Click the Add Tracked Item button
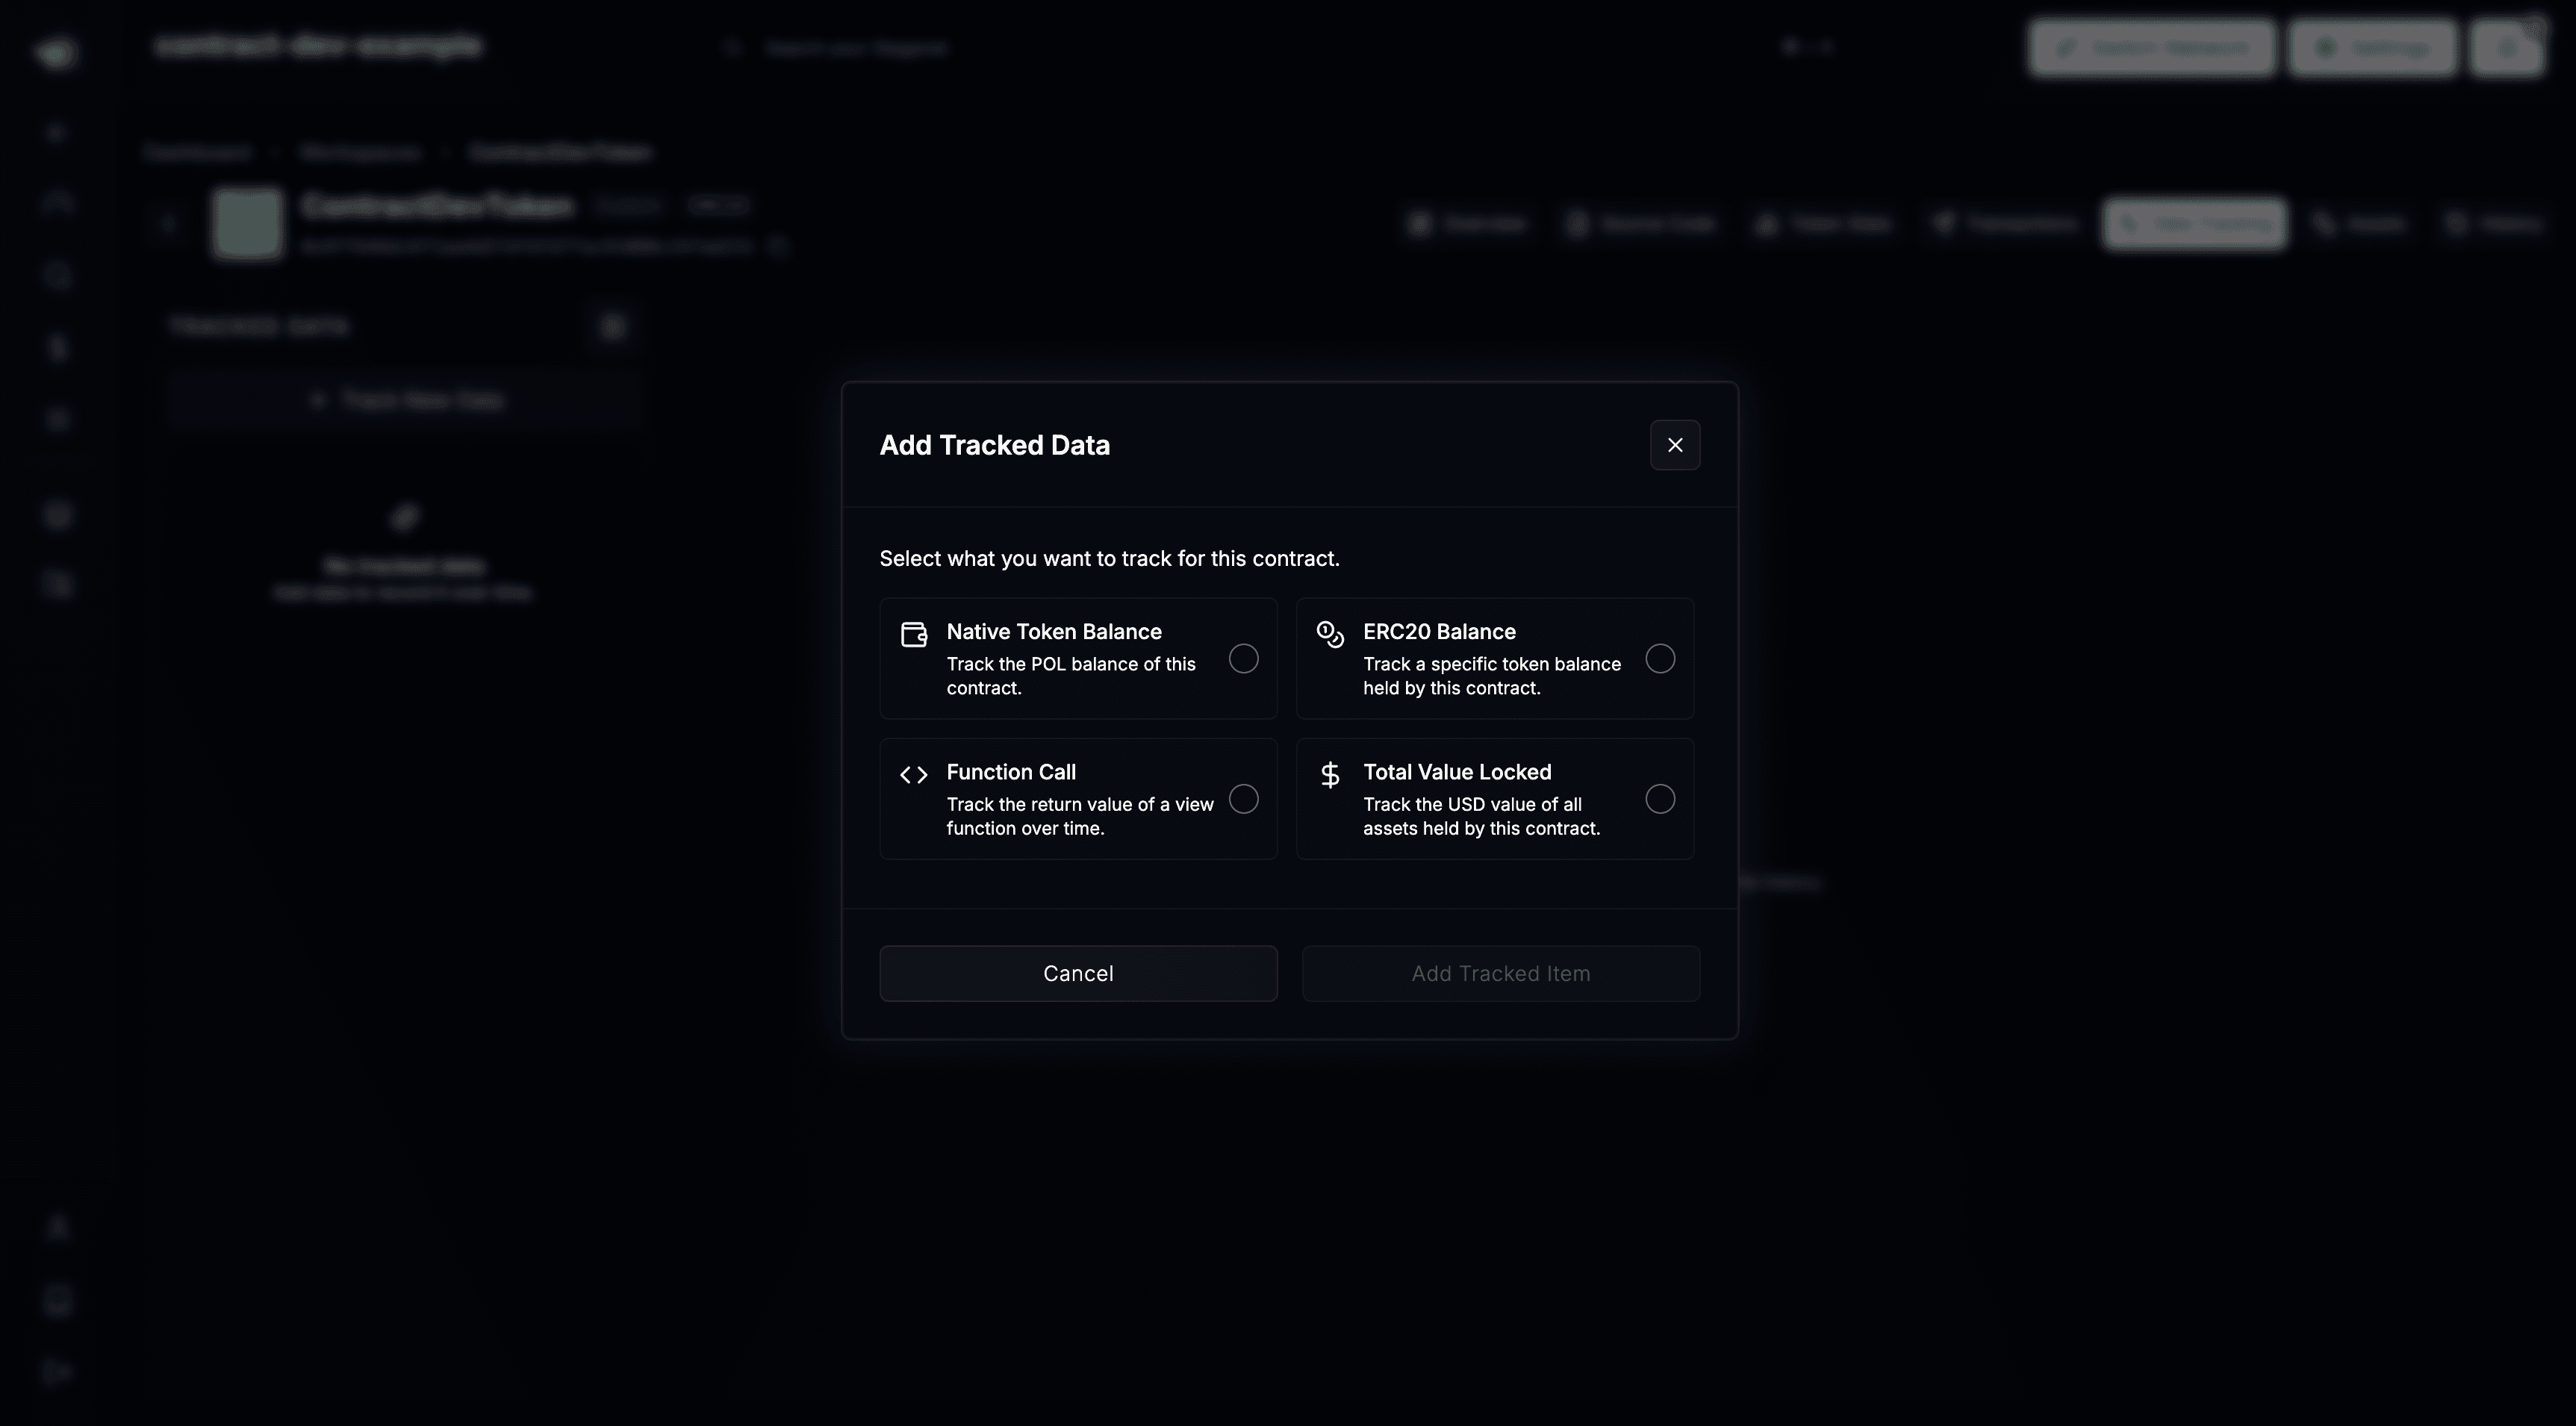The width and height of the screenshot is (2576, 1426). pos(1500,972)
